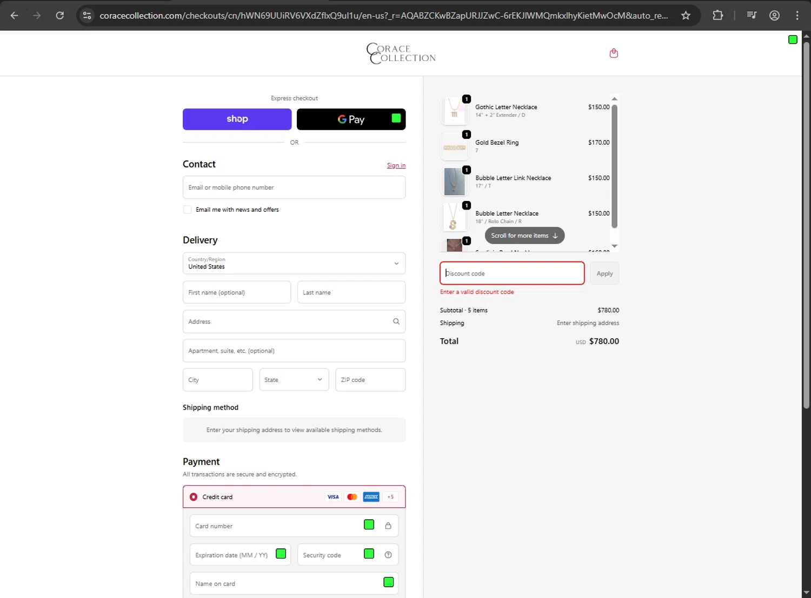Bookmark this page with the star icon
Image resolution: width=811 pixels, height=598 pixels.
[x=686, y=16]
